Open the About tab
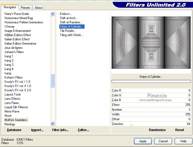Image resolution: width=193 pixels, height=147 pixels. point(38,8)
